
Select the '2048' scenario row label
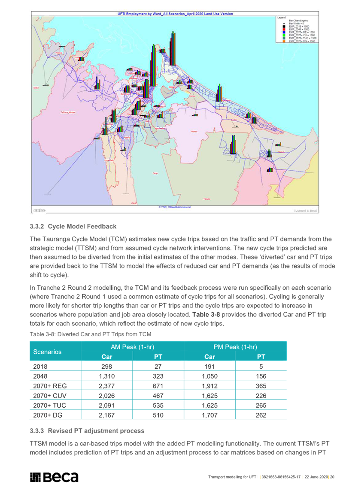(40, 376)
